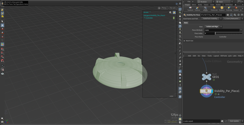Toggle the lock icon in left toolbar
The image size is (244, 125).
pyautogui.click(x=2, y=25)
